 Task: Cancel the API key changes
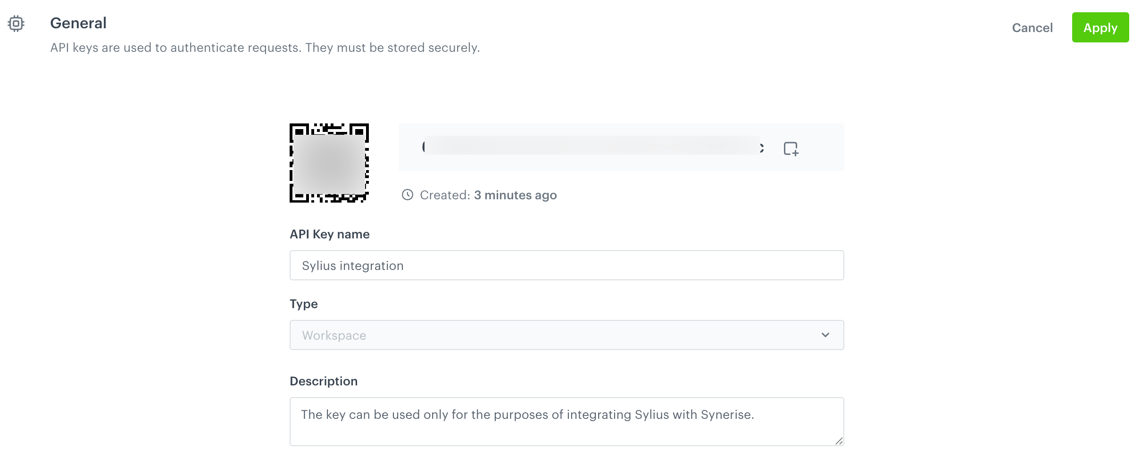pos(1032,28)
